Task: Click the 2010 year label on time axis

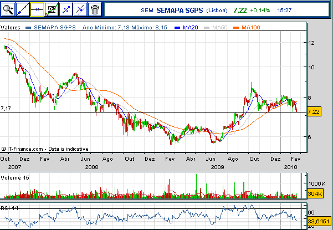Action: pos(290,167)
